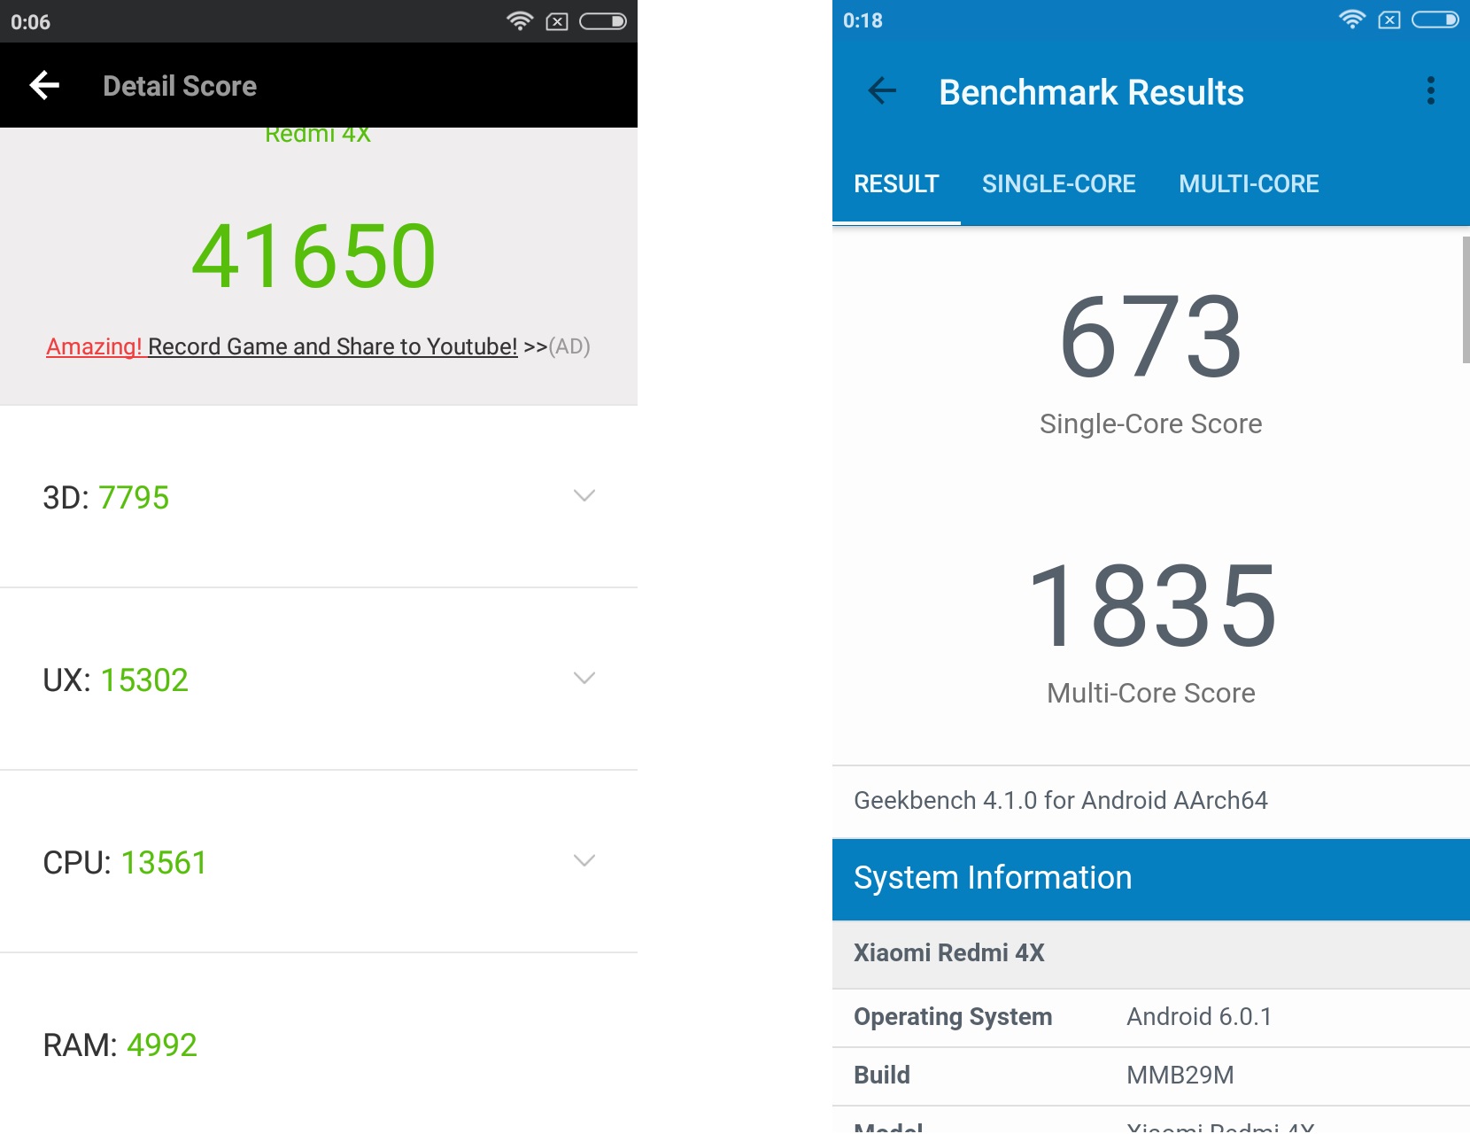Tap the SIM status icon in AnTuTu status bar

[557, 21]
